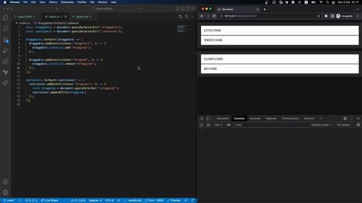This screenshot has height=203, width=362.
Task: Open Performance tab in DevTools
Action: [x=290, y=118]
